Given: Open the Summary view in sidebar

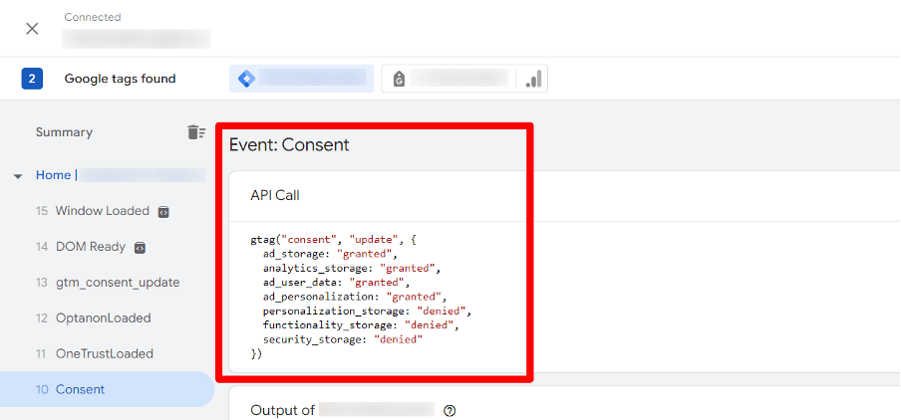Looking at the screenshot, I should coord(64,132).
